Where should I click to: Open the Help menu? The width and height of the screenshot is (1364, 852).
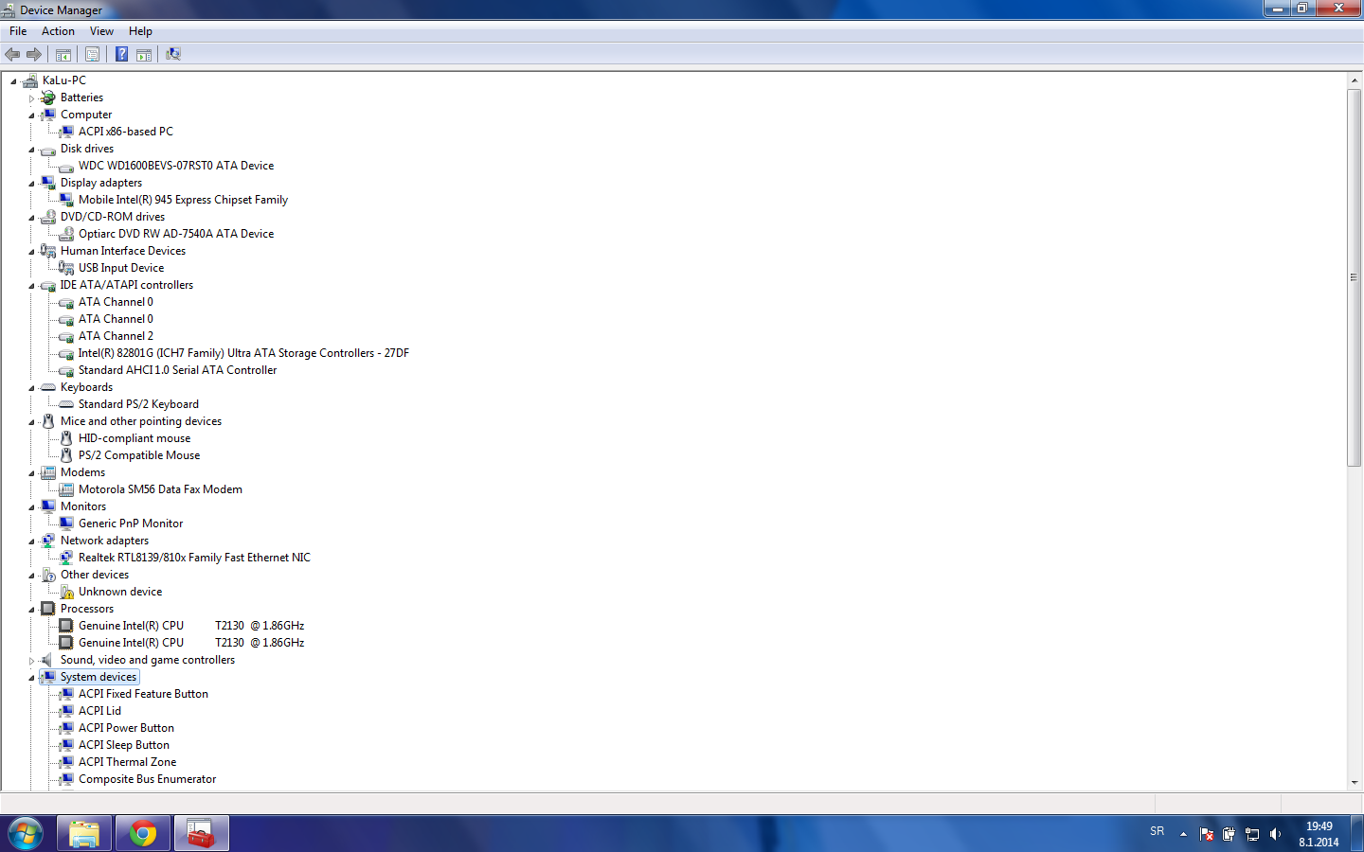coord(140,31)
